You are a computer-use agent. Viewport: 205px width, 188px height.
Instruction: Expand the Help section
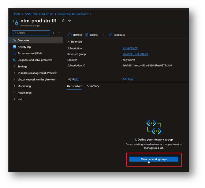tap(14, 99)
